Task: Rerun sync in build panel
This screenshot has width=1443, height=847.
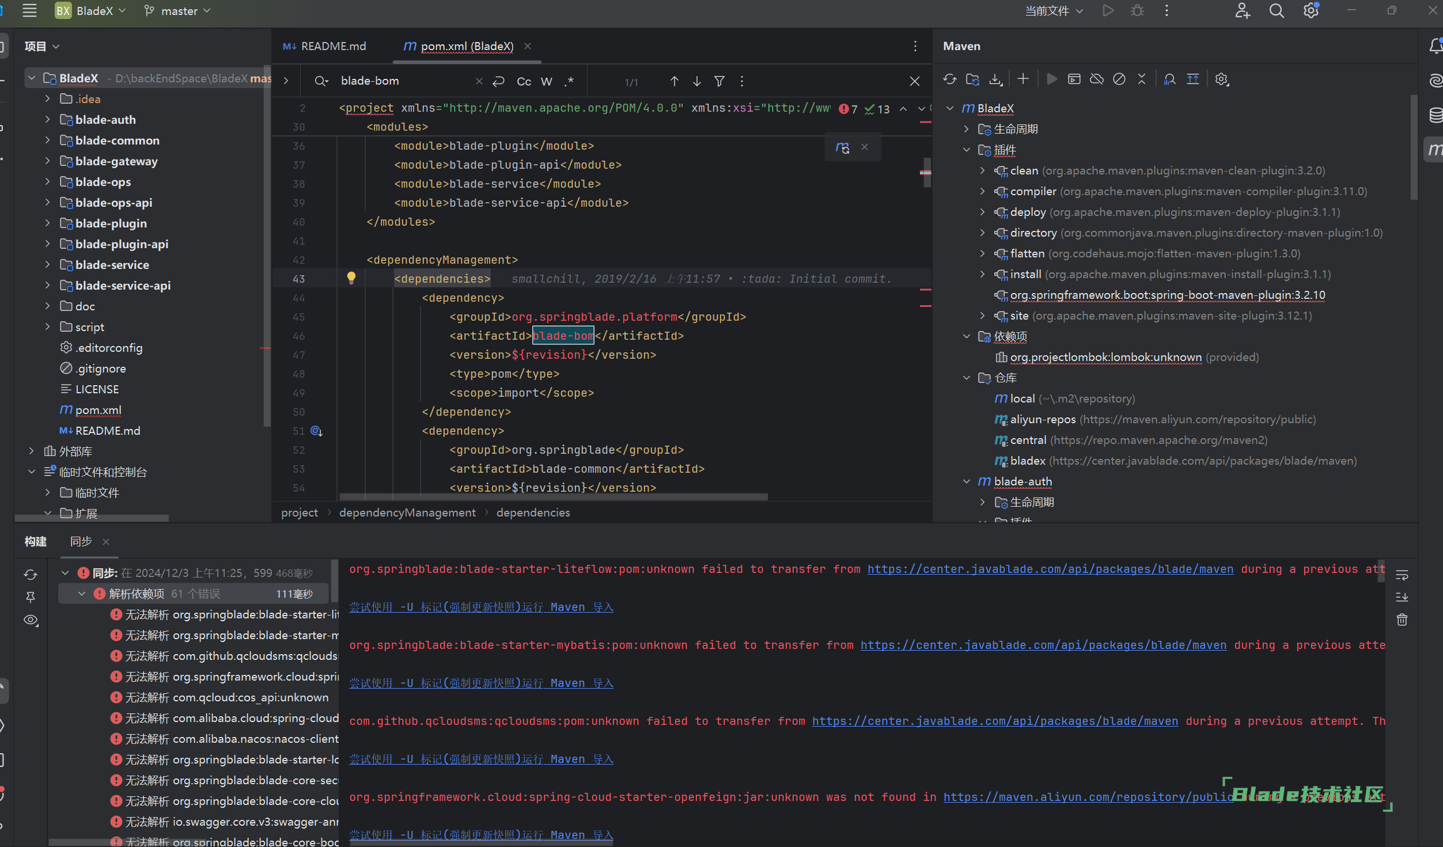Action: click(x=31, y=575)
